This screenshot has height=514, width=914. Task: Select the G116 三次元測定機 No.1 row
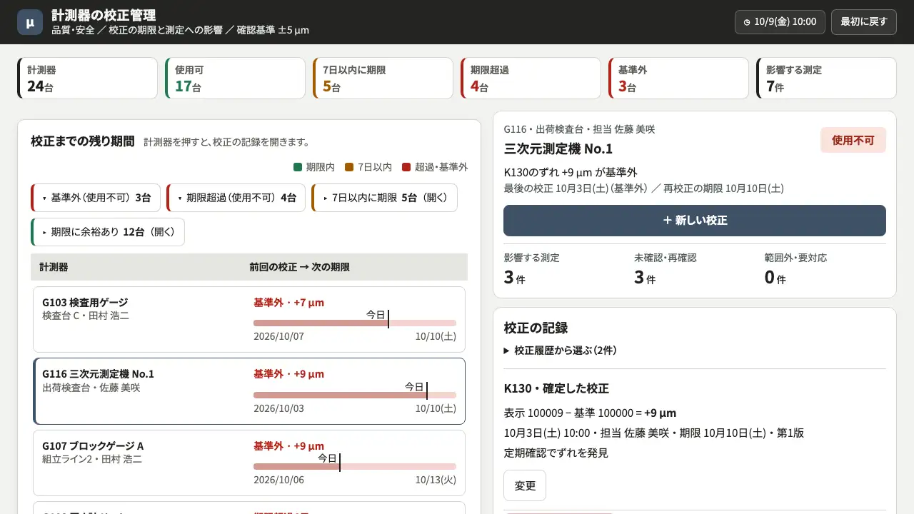248,391
